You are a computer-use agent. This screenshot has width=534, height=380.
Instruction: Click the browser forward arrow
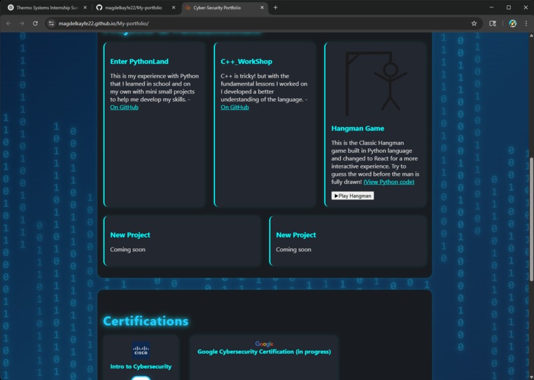tap(22, 23)
